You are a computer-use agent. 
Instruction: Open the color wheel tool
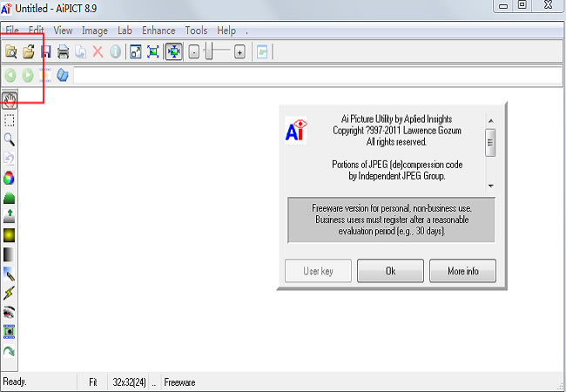(x=9, y=178)
